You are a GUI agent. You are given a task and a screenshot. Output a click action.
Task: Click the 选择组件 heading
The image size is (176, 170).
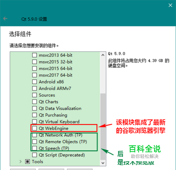(20, 34)
